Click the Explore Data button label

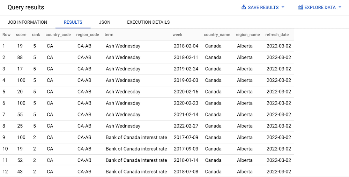point(320,7)
